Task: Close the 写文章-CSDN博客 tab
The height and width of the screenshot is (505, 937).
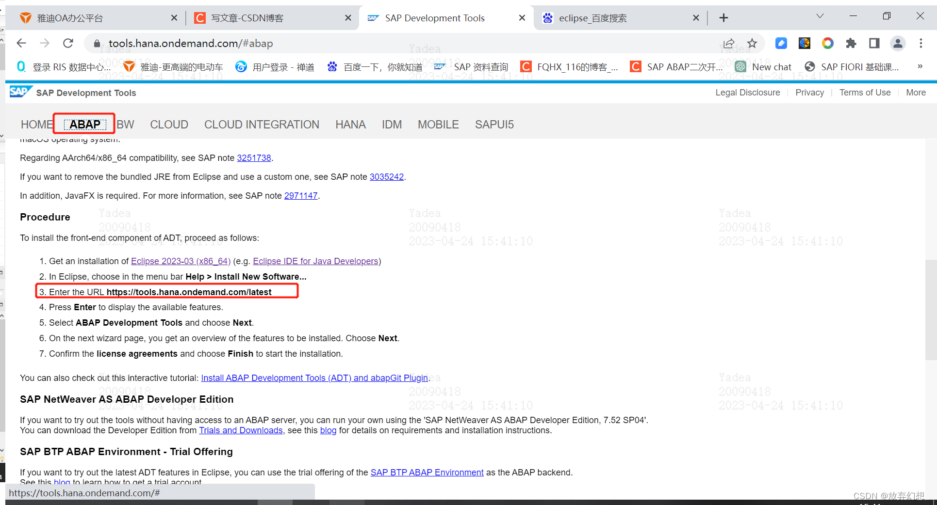Action: 348,18
